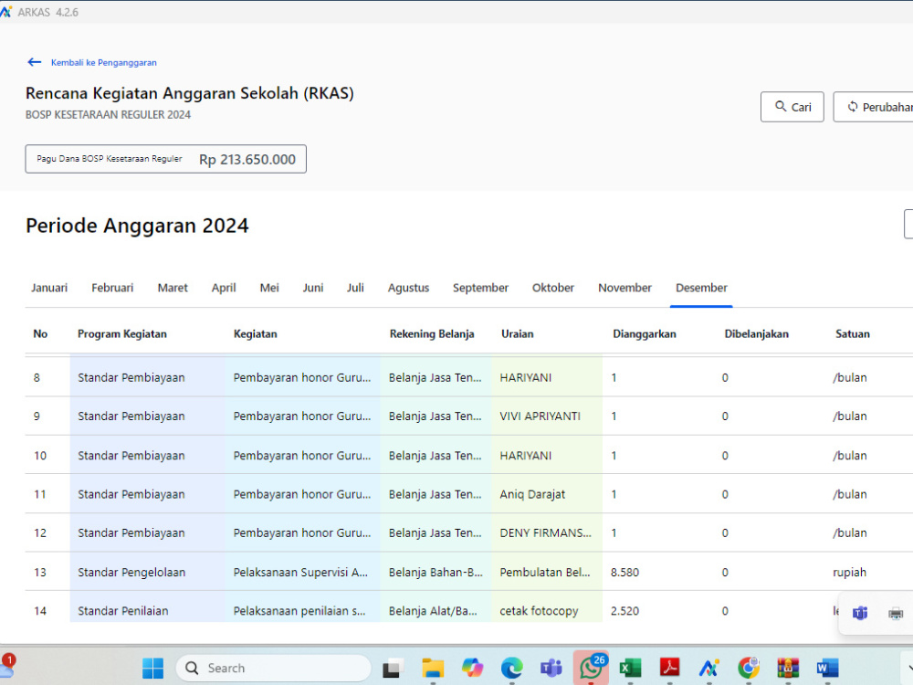Click Belanja Alat/Ba... cell in row 14
Image resolution: width=913 pixels, height=685 pixels.
point(433,610)
